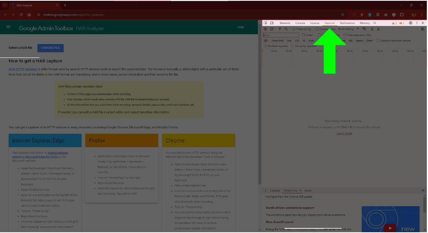The height and width of the screenshot is (233, 428).
Task: Toggle the network filter funnel icon
Action: pos(280,29)
